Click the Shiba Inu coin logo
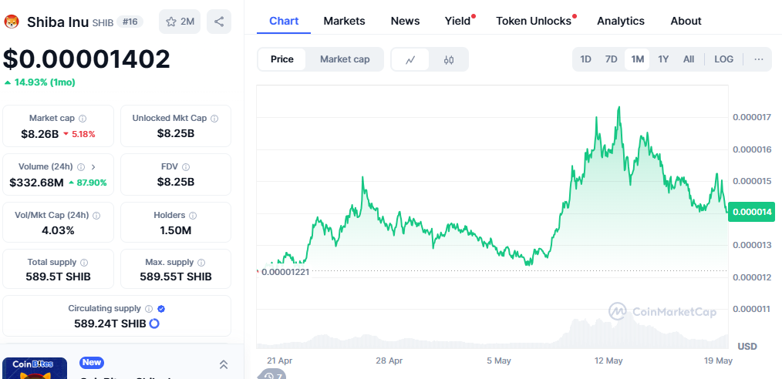The height and width of the screenshot is (379, 782). pyautogui.click(x=12, y=22)
